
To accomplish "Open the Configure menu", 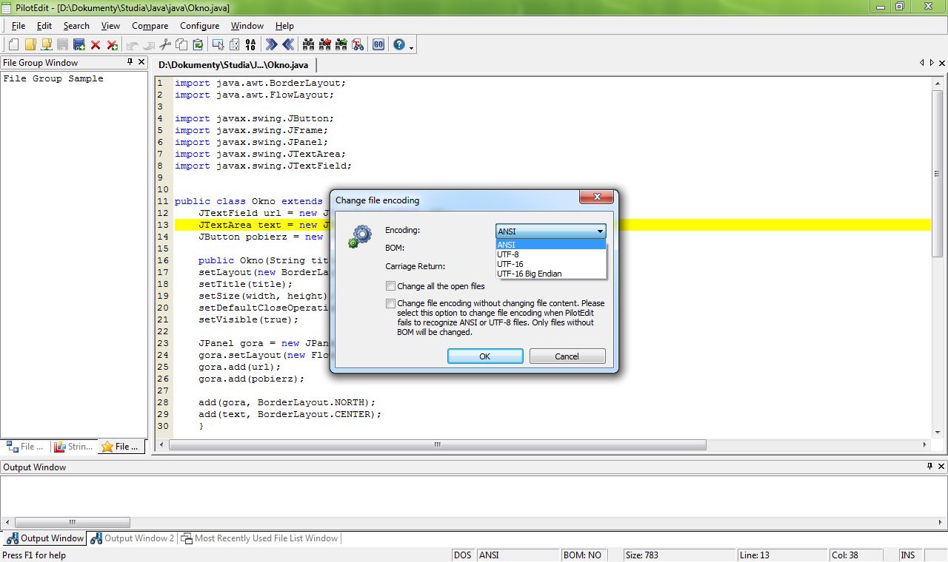I will pos(199,25).
